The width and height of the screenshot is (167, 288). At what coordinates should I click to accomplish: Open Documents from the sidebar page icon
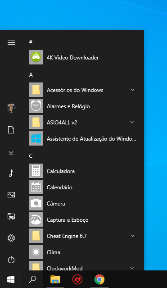point(11,130)
